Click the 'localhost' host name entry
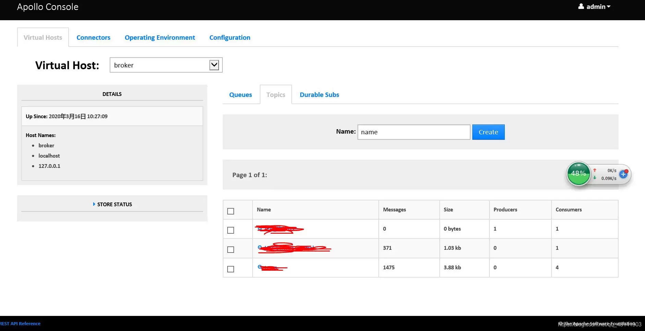Screen dimensions: 645x331 49,156
